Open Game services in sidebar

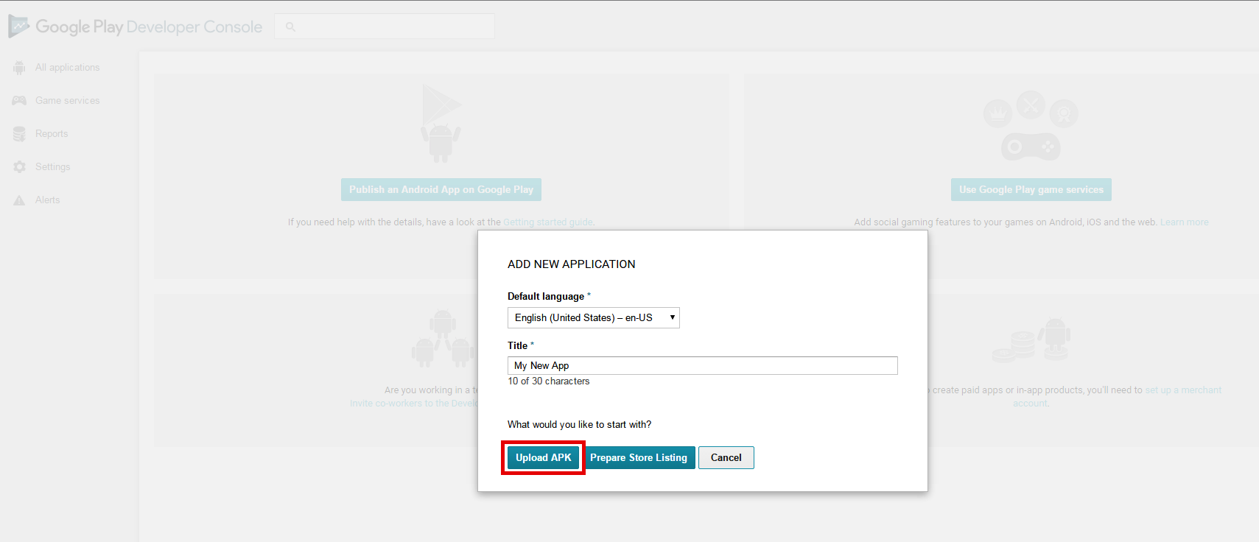[67, 100]
